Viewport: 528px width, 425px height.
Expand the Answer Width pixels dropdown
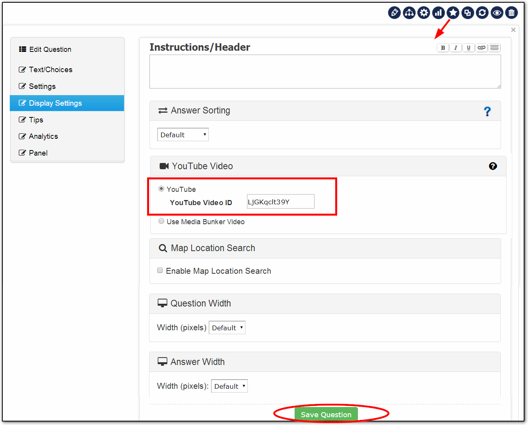229,386
